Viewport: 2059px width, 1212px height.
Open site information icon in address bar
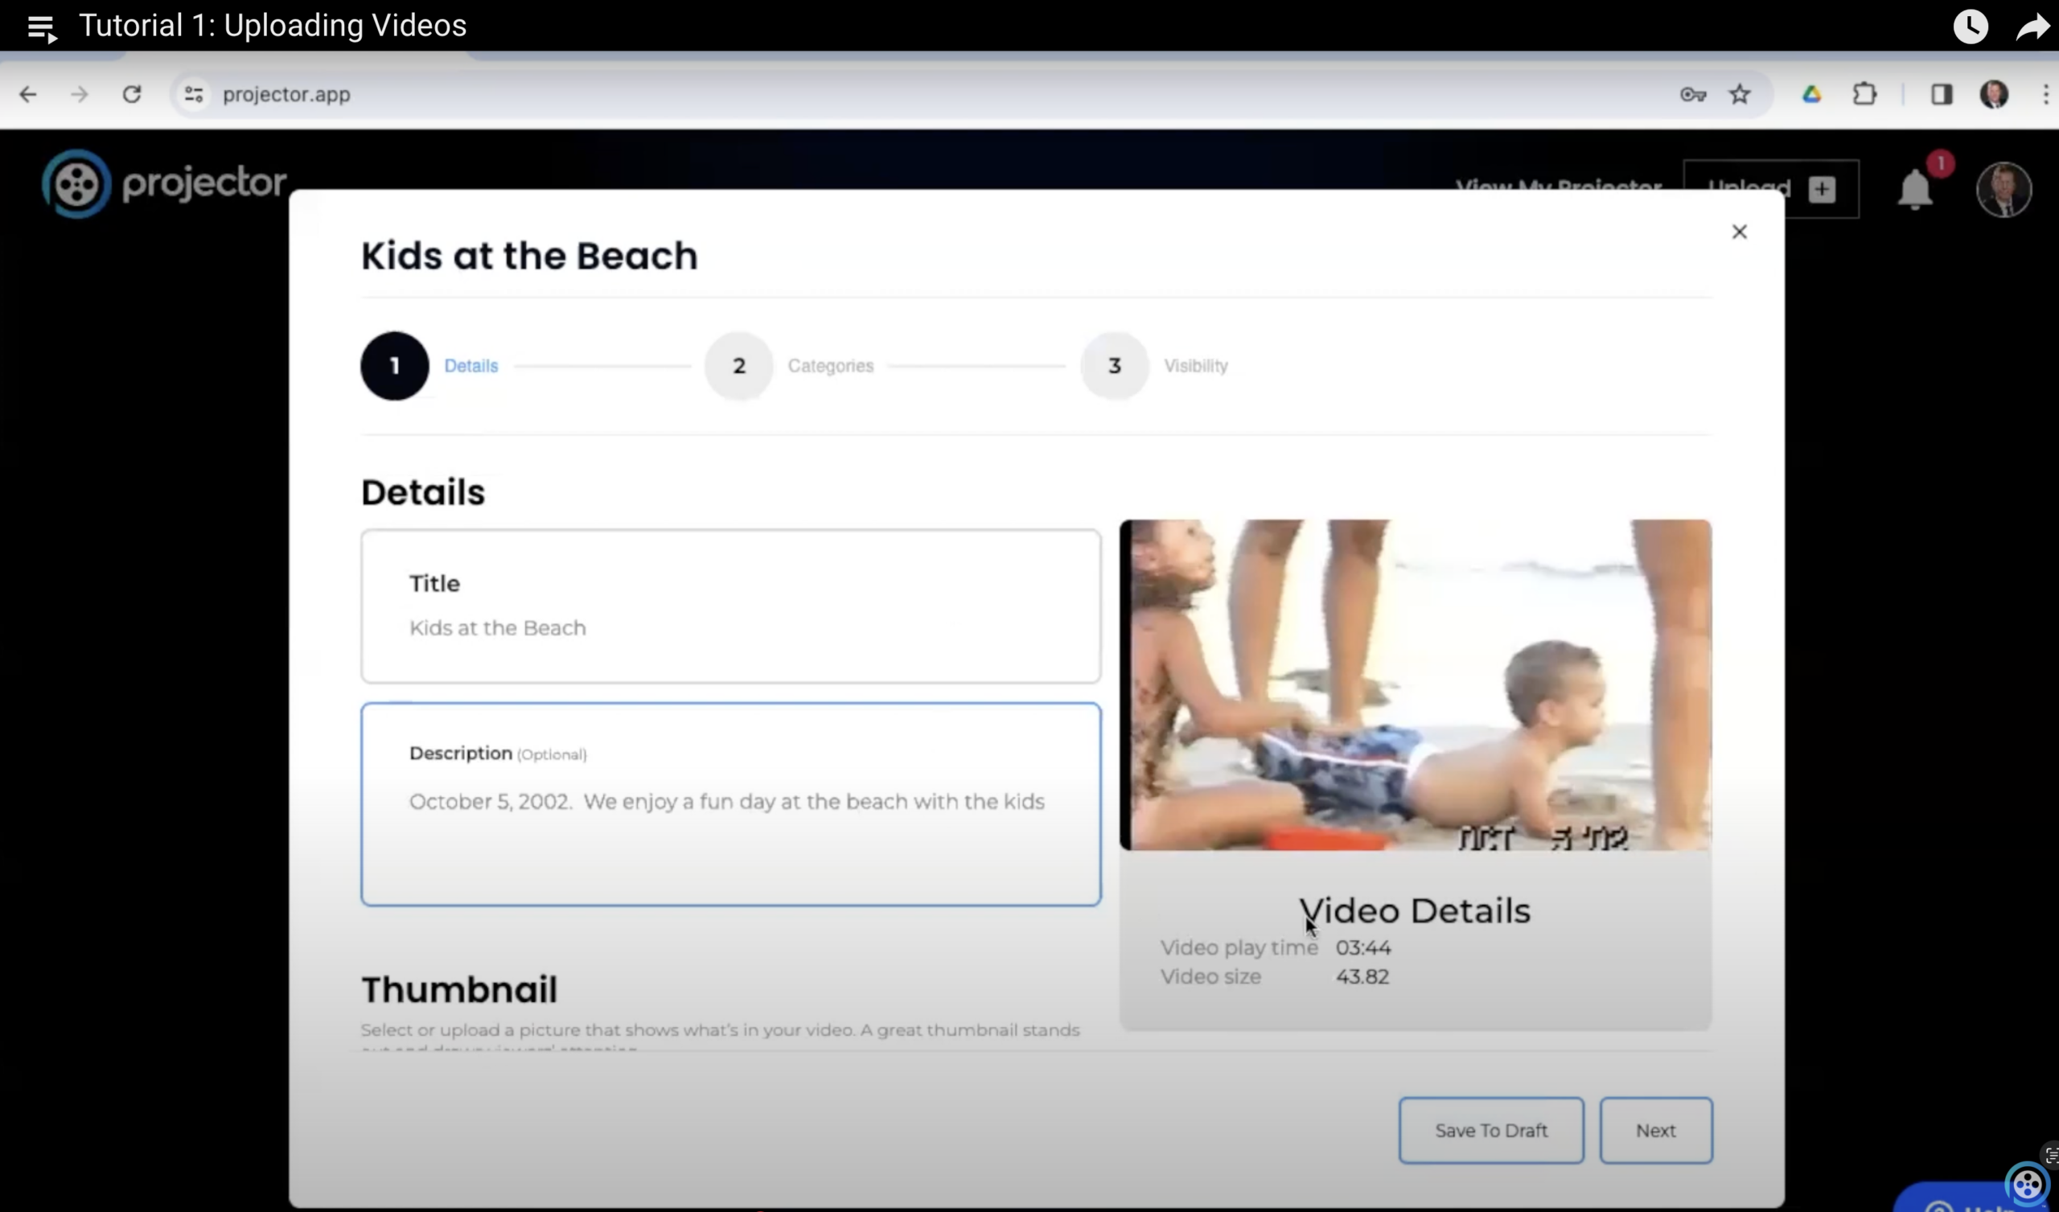pyautogui.click(x=194, y=95)
